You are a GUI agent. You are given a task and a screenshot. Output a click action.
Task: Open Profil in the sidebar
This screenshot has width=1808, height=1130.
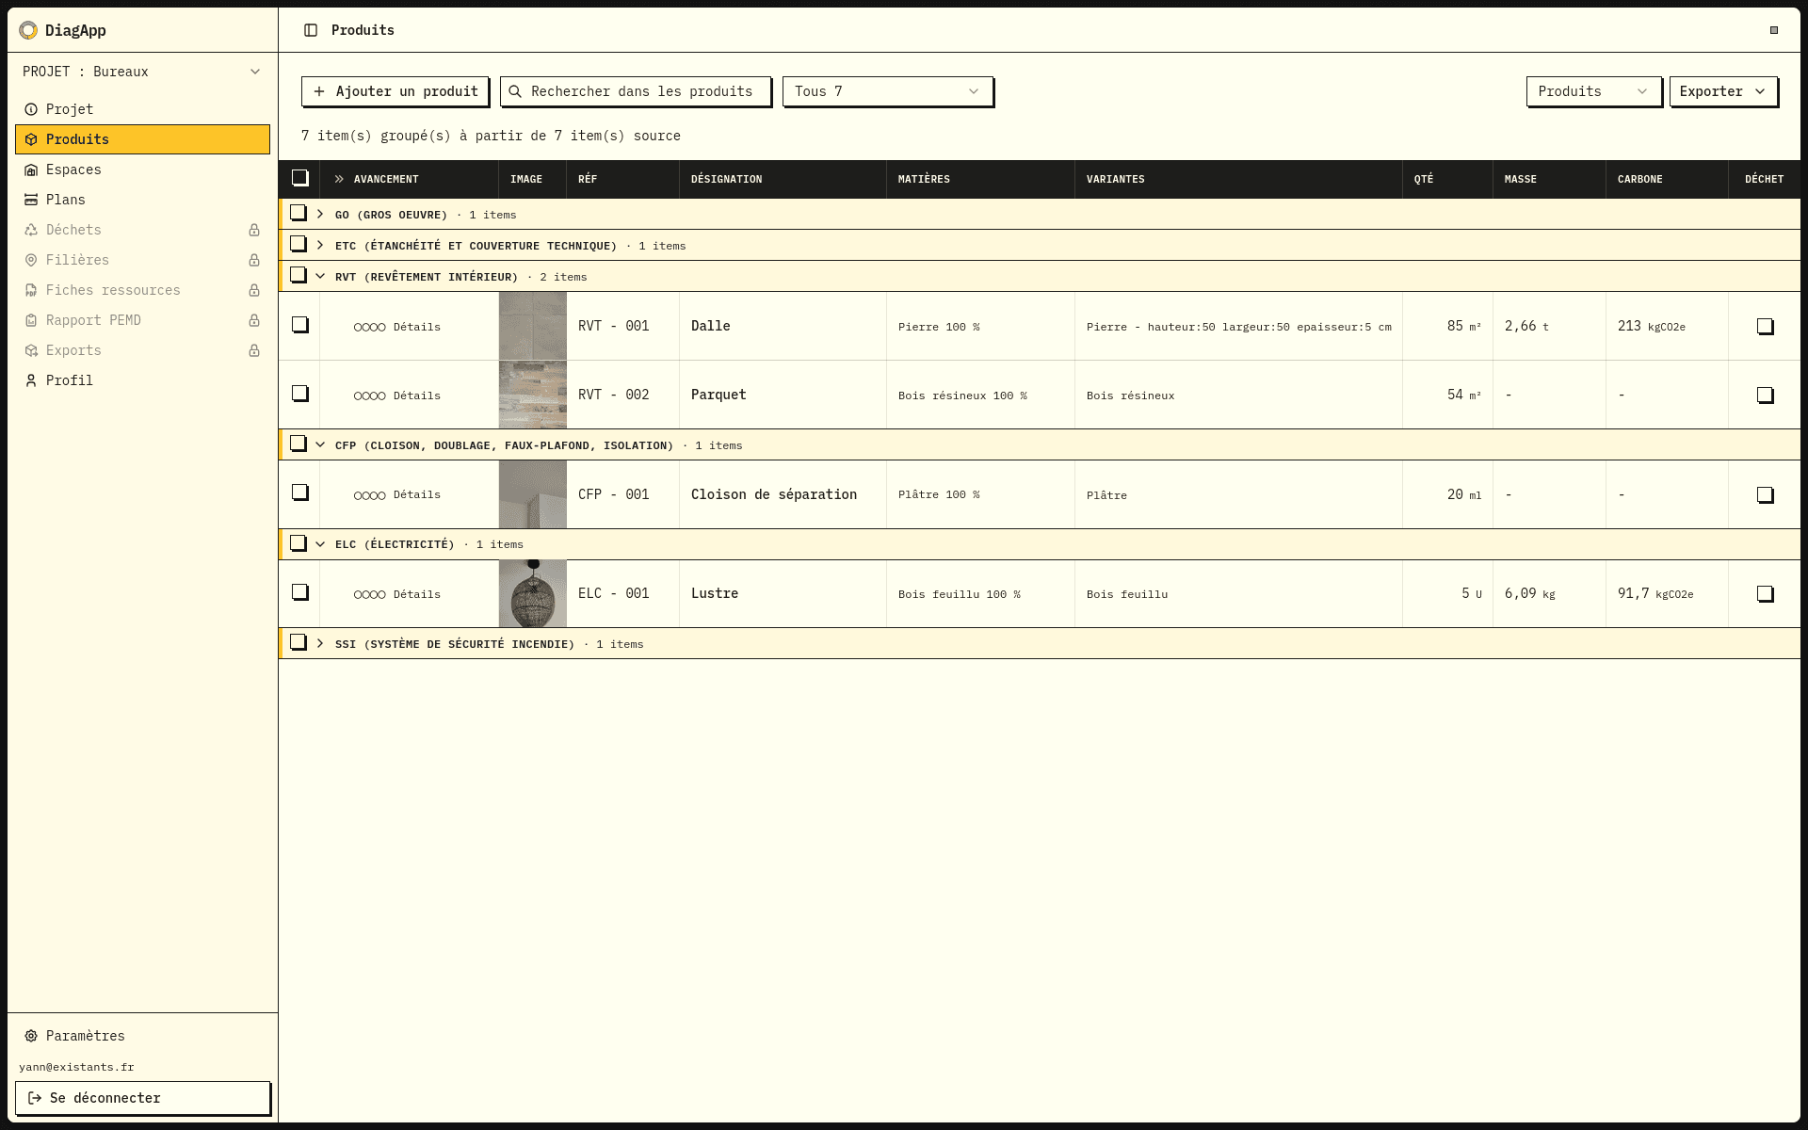point(142,380)
